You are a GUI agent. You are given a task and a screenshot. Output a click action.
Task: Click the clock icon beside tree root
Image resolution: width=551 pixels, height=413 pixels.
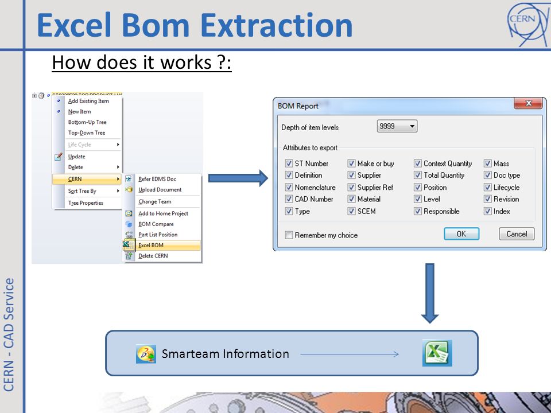coord(41,96)
